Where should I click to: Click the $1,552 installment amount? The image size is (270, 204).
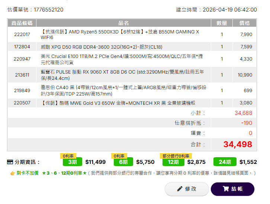(x=248, y=162)
